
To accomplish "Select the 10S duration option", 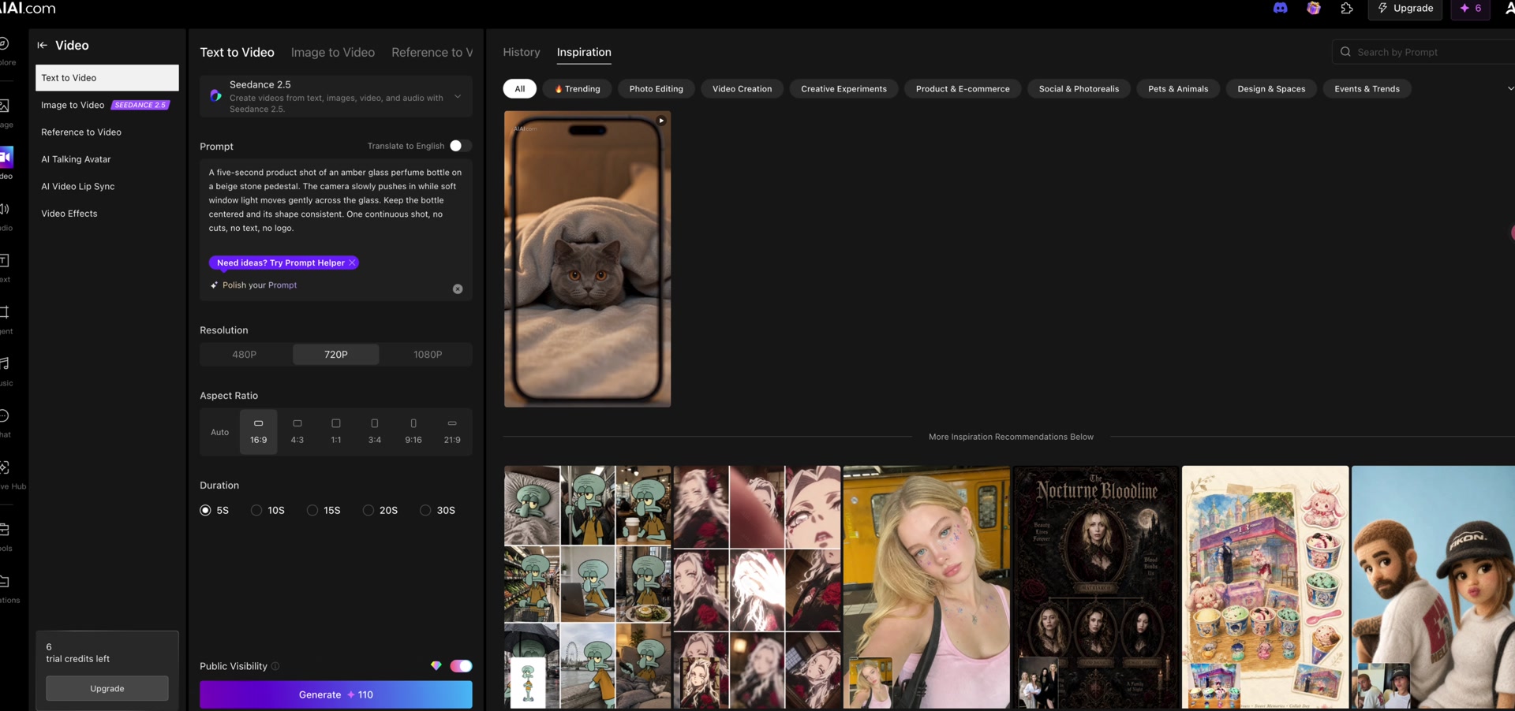I will tap(267, 511).
